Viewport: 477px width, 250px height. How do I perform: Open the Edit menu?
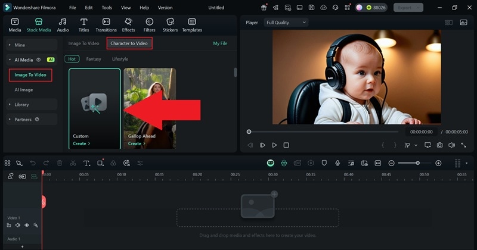coord(88,8)
